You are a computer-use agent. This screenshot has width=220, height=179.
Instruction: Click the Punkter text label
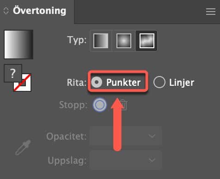(x=123, y=82)
